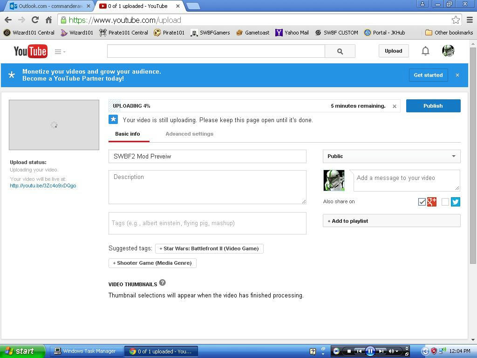The image size is (477, 358).
Task: Click the wireless network tray icon
Action: pyautogui.click(x=443, y=351)
